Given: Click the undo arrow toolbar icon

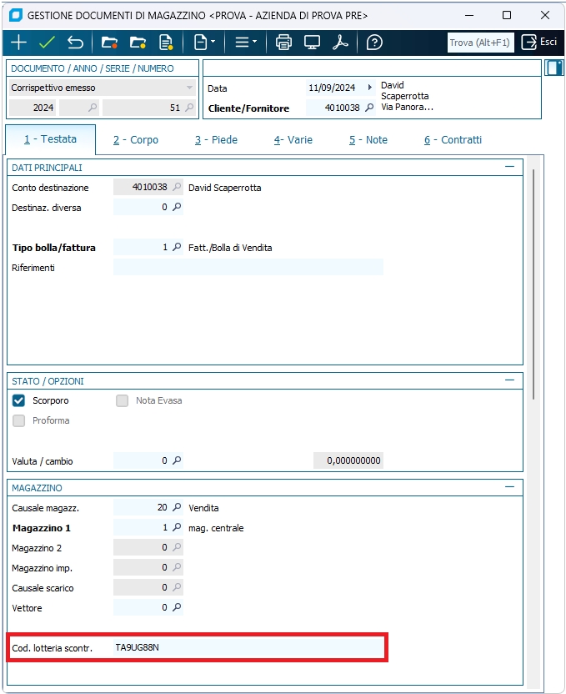Looking at the screenshot, I should (x=75, y=43).
